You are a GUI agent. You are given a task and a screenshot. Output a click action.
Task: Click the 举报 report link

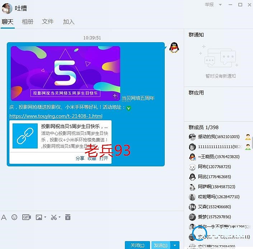[x=209, y=5]
